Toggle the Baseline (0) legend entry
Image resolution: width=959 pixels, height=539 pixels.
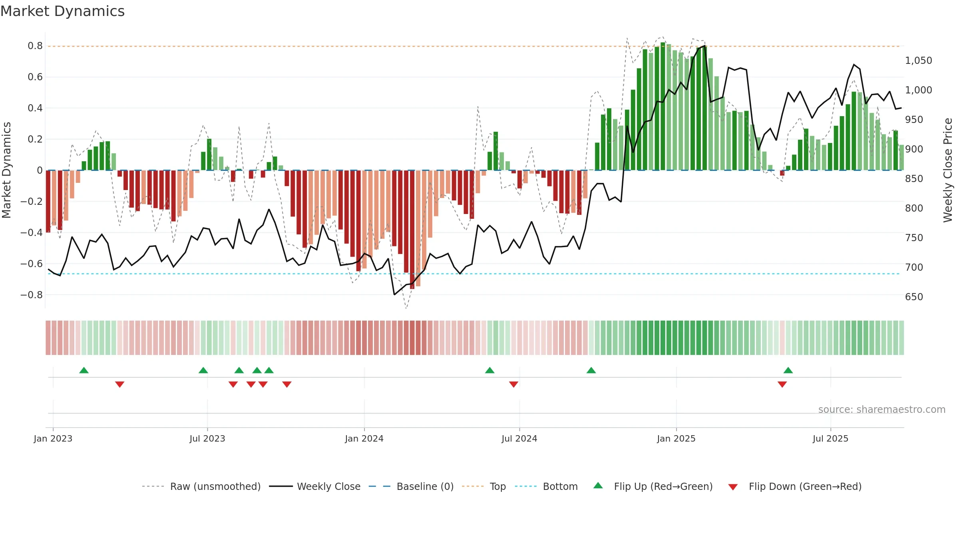click(411, 486)
